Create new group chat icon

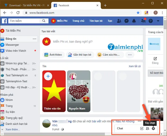coord(147,128)
